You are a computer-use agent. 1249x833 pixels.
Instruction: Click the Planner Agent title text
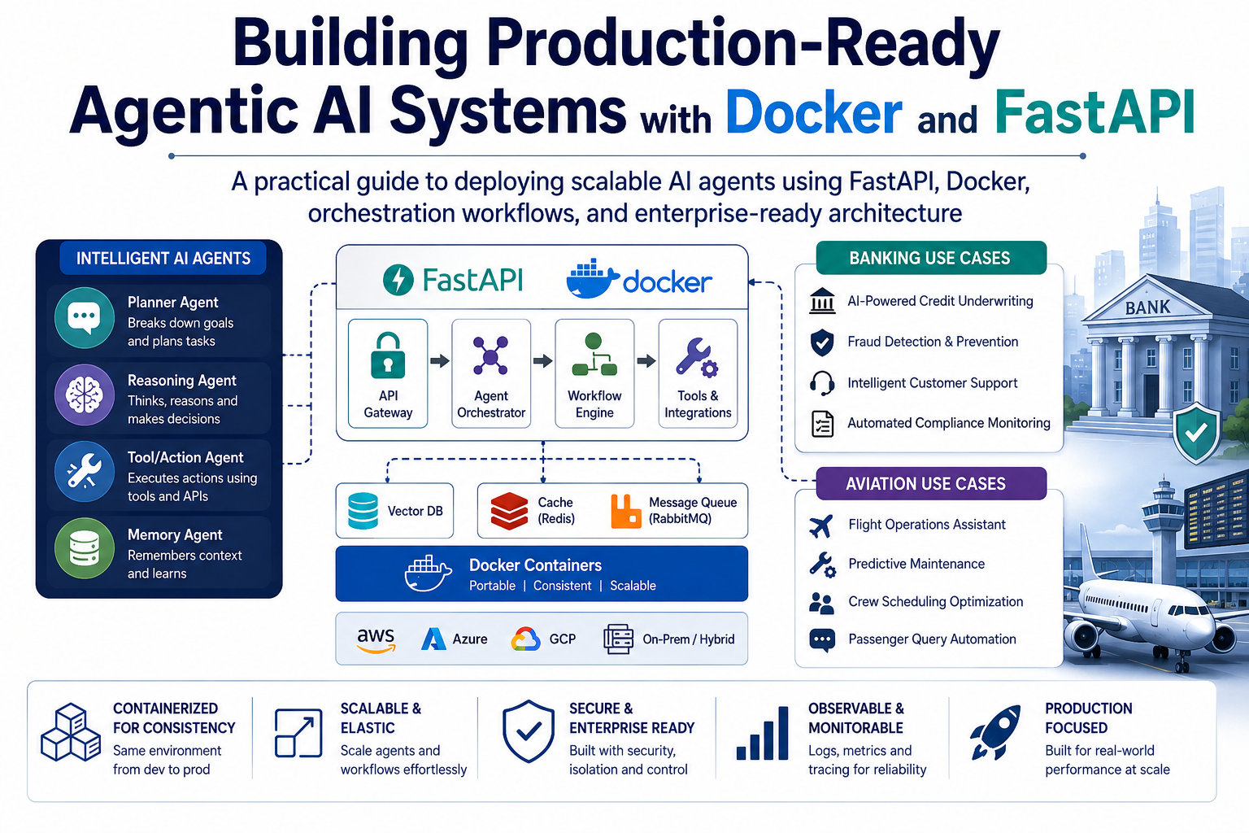click(x=173, y=303)
